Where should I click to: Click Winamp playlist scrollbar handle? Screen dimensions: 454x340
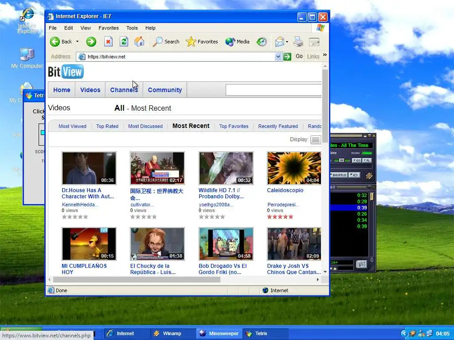coord(372,196)
